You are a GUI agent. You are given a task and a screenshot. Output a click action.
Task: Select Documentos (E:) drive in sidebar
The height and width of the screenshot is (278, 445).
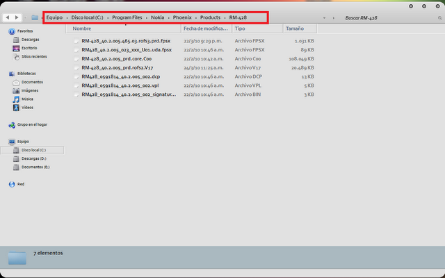point(35,167)
